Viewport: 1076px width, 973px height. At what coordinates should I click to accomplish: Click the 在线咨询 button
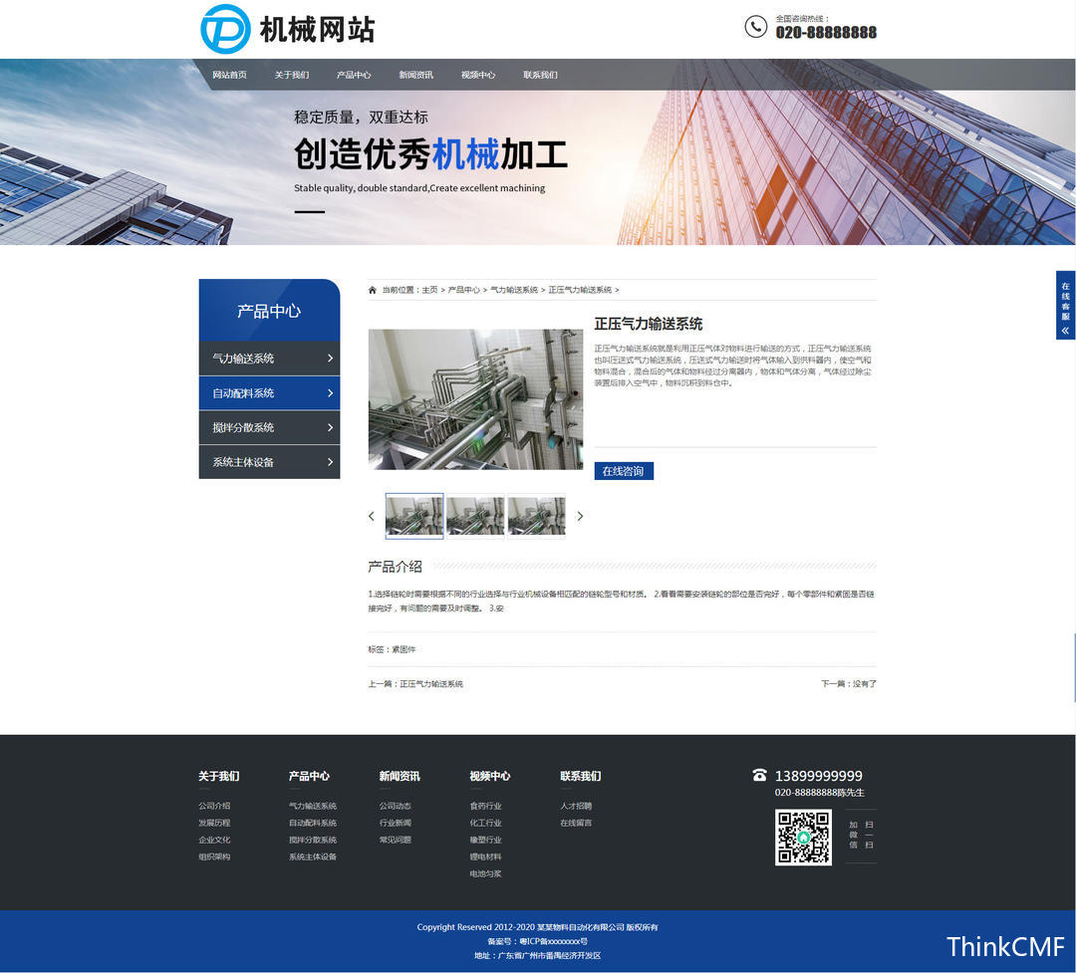(x=623, y=471)
